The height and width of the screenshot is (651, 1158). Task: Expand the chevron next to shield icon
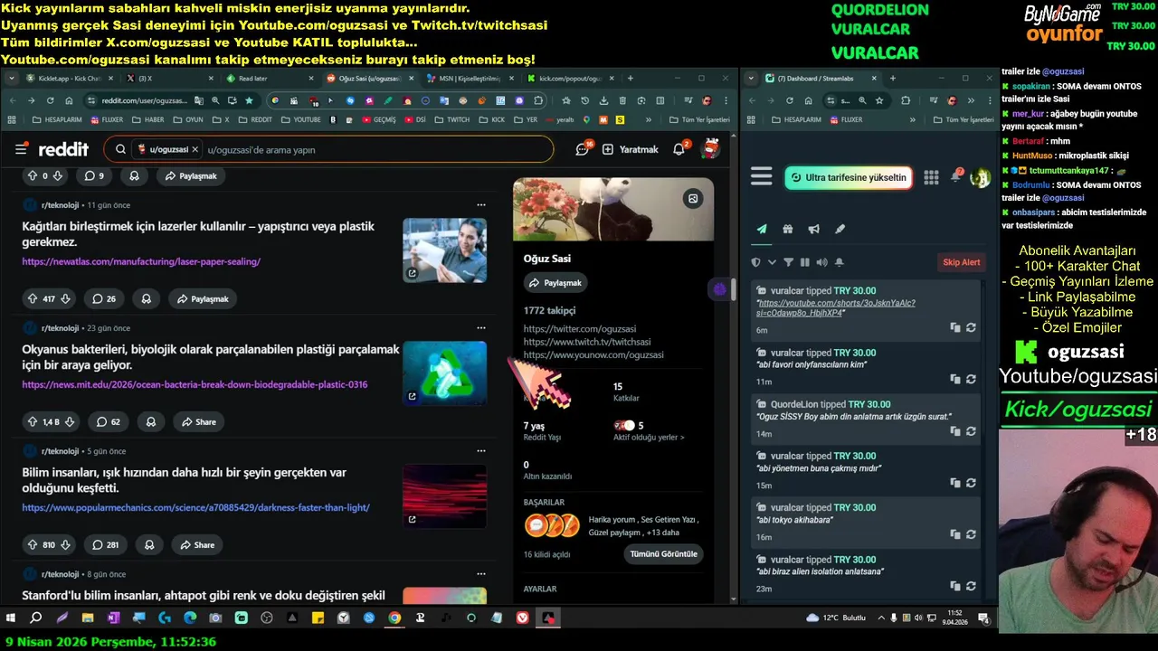coord(772,262)
